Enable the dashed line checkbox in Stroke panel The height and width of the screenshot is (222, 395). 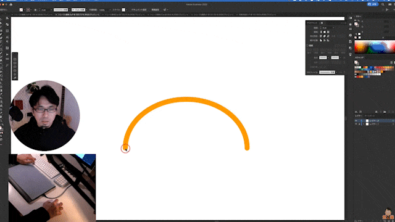[307, 46]
